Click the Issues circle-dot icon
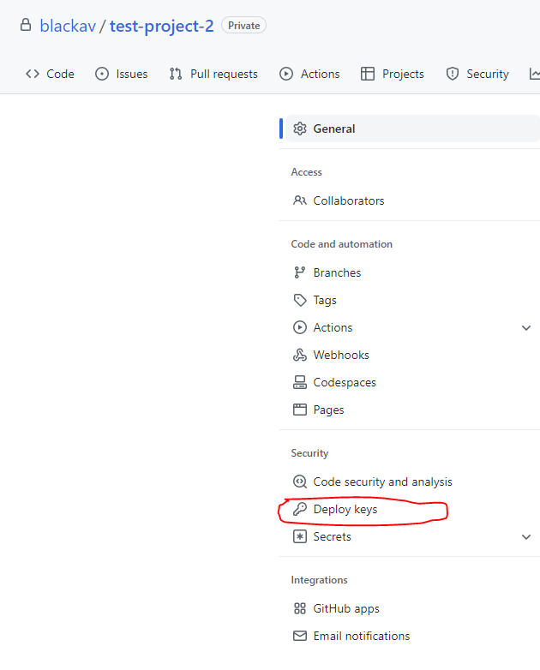This screenshot has height=670, width=540. 102,74
